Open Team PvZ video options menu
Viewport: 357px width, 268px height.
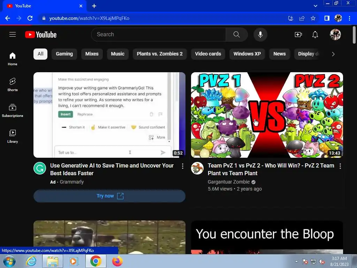click(340, 166)
